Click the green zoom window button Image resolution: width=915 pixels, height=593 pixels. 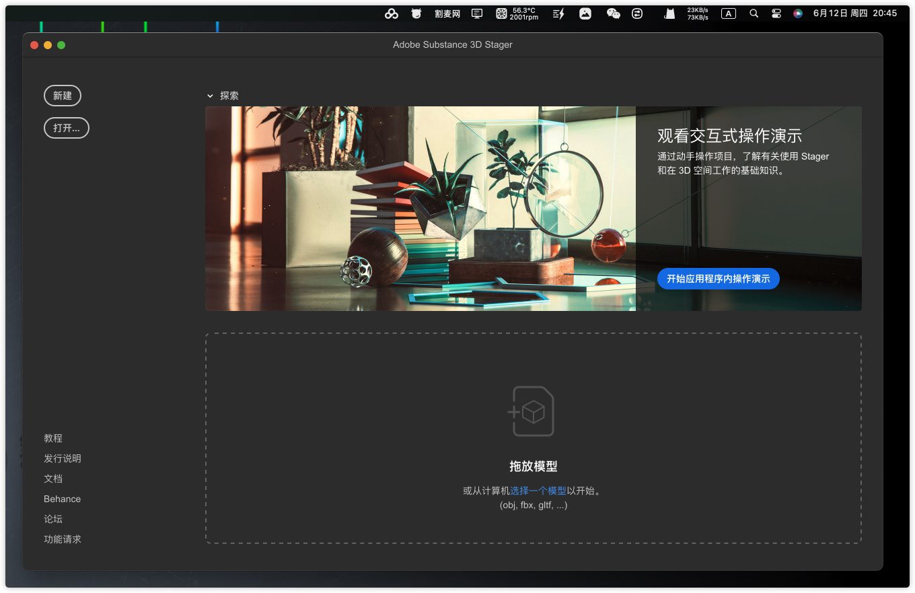pyautogui.click(x=61, y=45)
